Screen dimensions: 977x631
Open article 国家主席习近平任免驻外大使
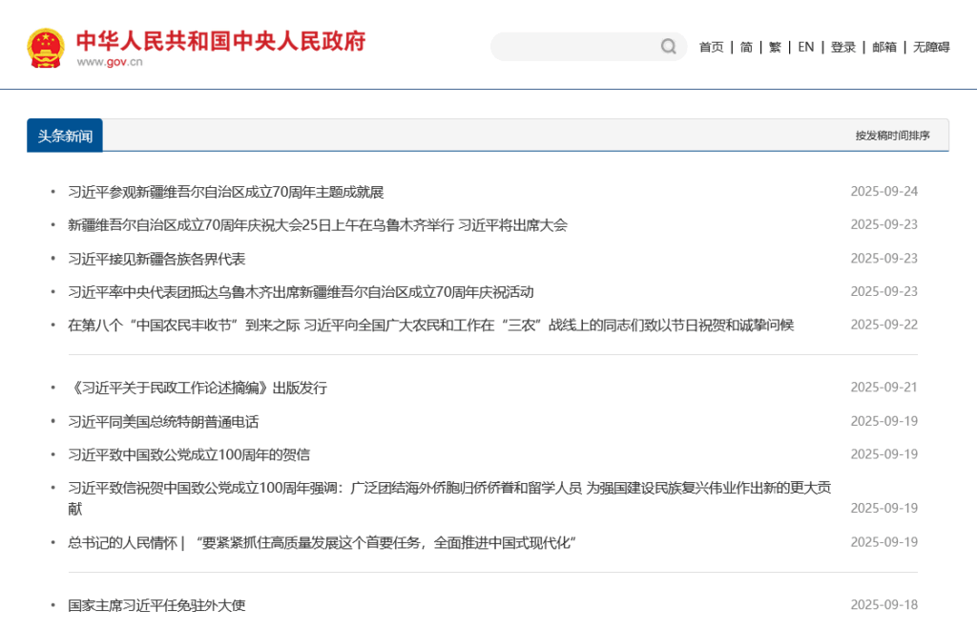coord(156,605)
